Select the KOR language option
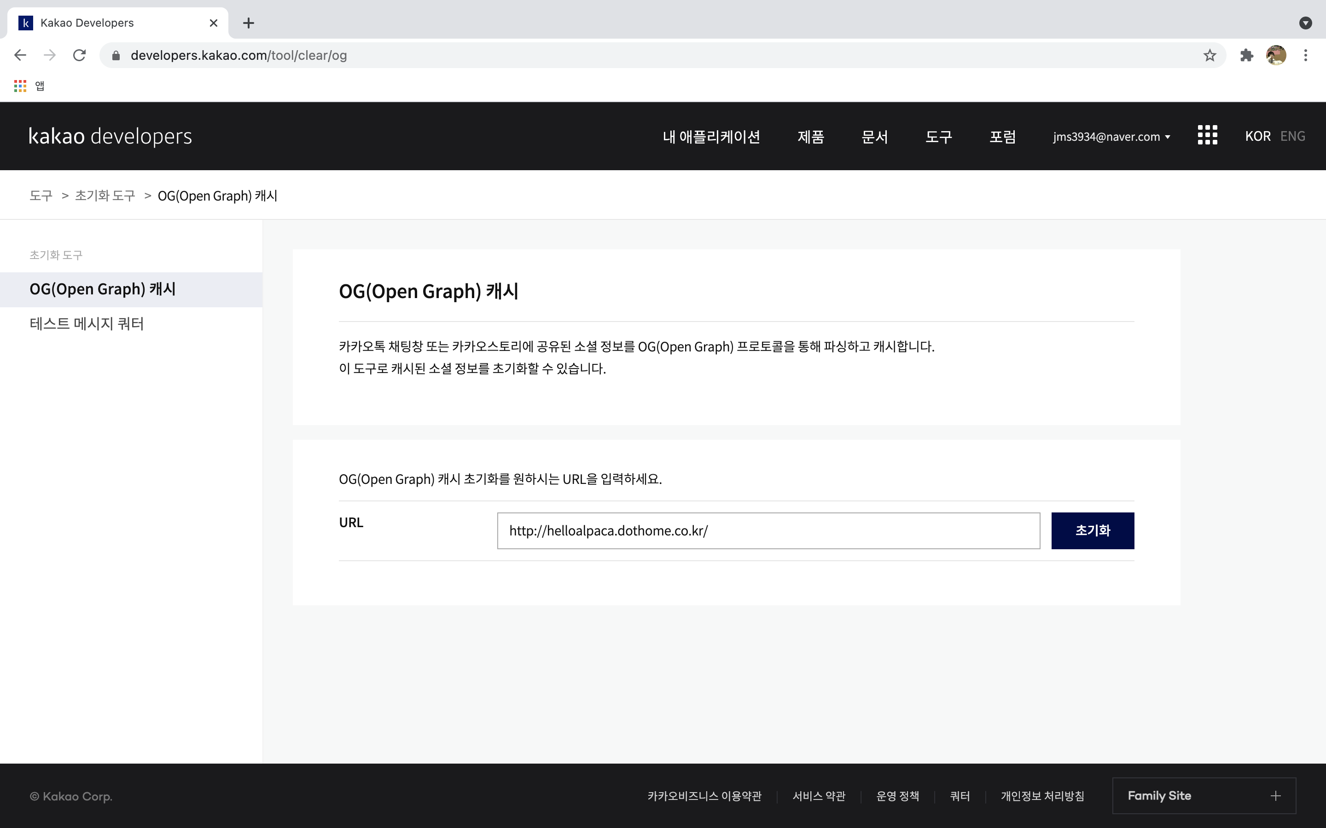 1257,136
